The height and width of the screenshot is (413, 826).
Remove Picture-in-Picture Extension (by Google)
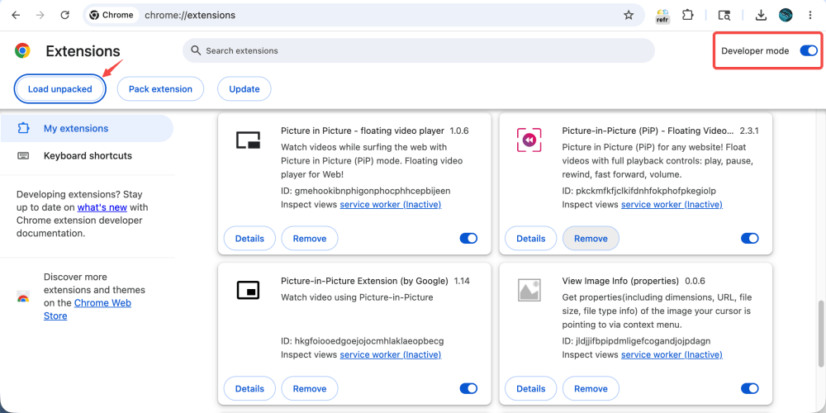(x=310, y=389)
